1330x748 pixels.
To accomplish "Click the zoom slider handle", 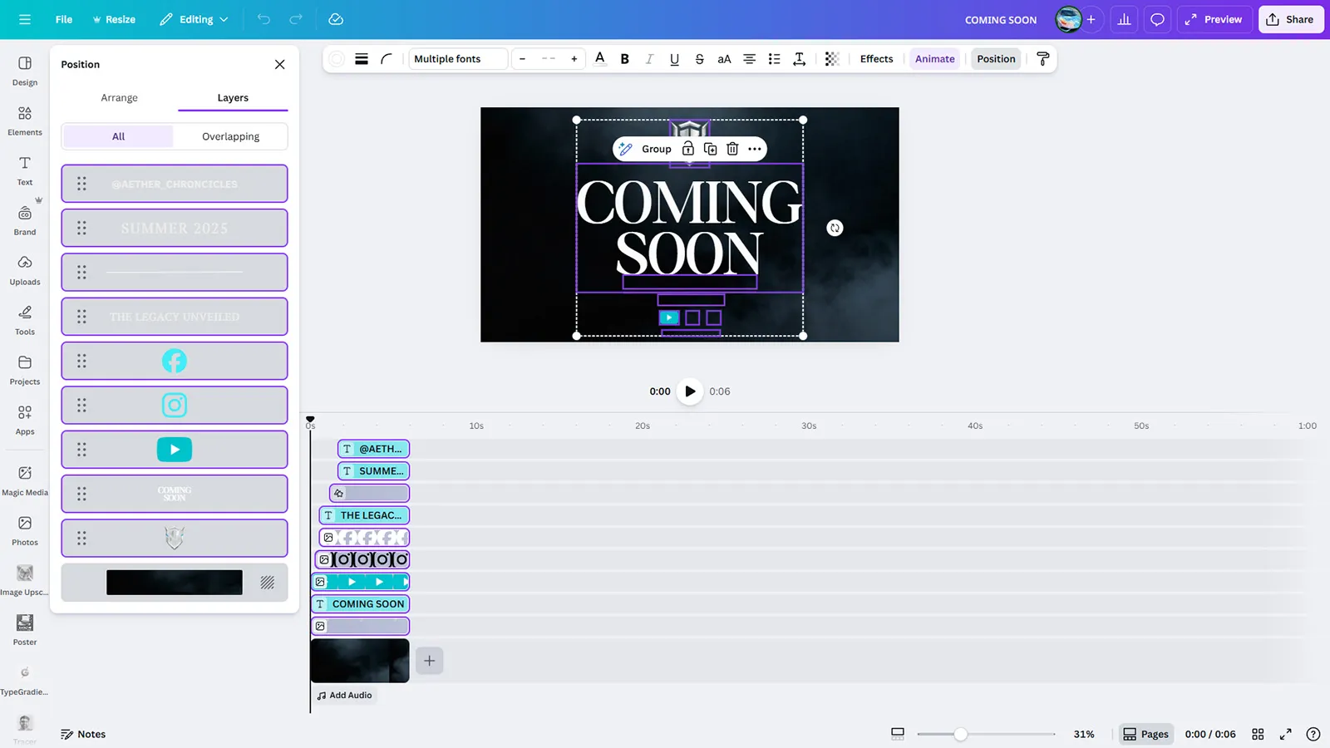I will point(960,734).
